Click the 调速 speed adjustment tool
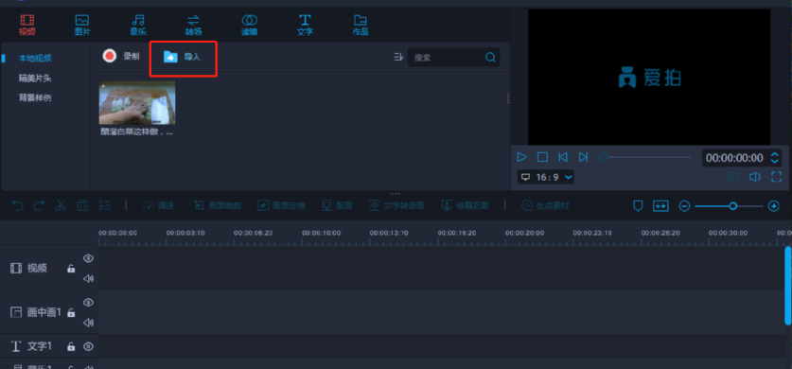Screen dimensions: 792x369 tap(159, 206)
